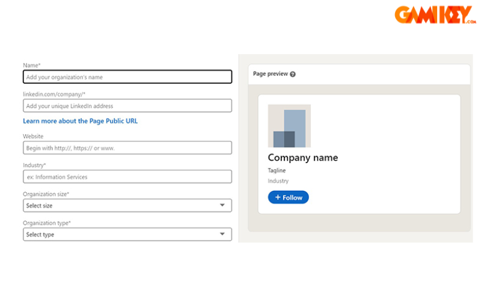This screenshot has width=481, height=301.
Task: Open Learn more about the Page Public URL
Action: click(81, 121)
